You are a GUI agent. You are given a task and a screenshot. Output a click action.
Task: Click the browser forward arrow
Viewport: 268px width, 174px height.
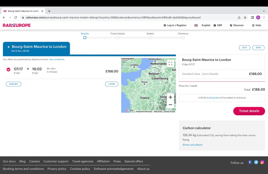coord(10,17)
